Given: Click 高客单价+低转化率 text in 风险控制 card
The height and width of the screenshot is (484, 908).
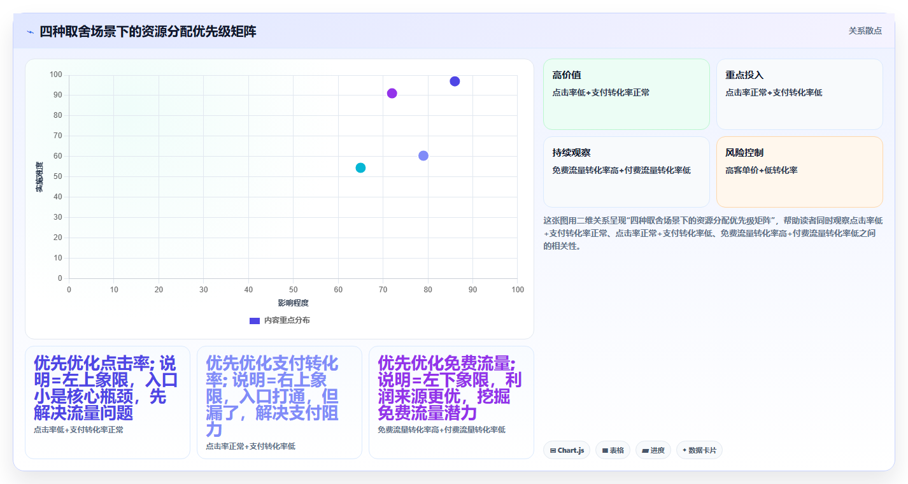Looking at the screenshot, I should [762, 170].
